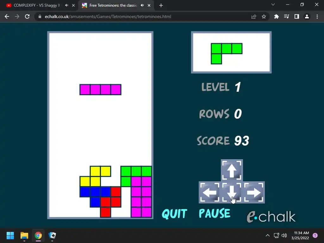Open the Windows Start menu
Viewport: 324px width, 243px height.
coord(10,235)
